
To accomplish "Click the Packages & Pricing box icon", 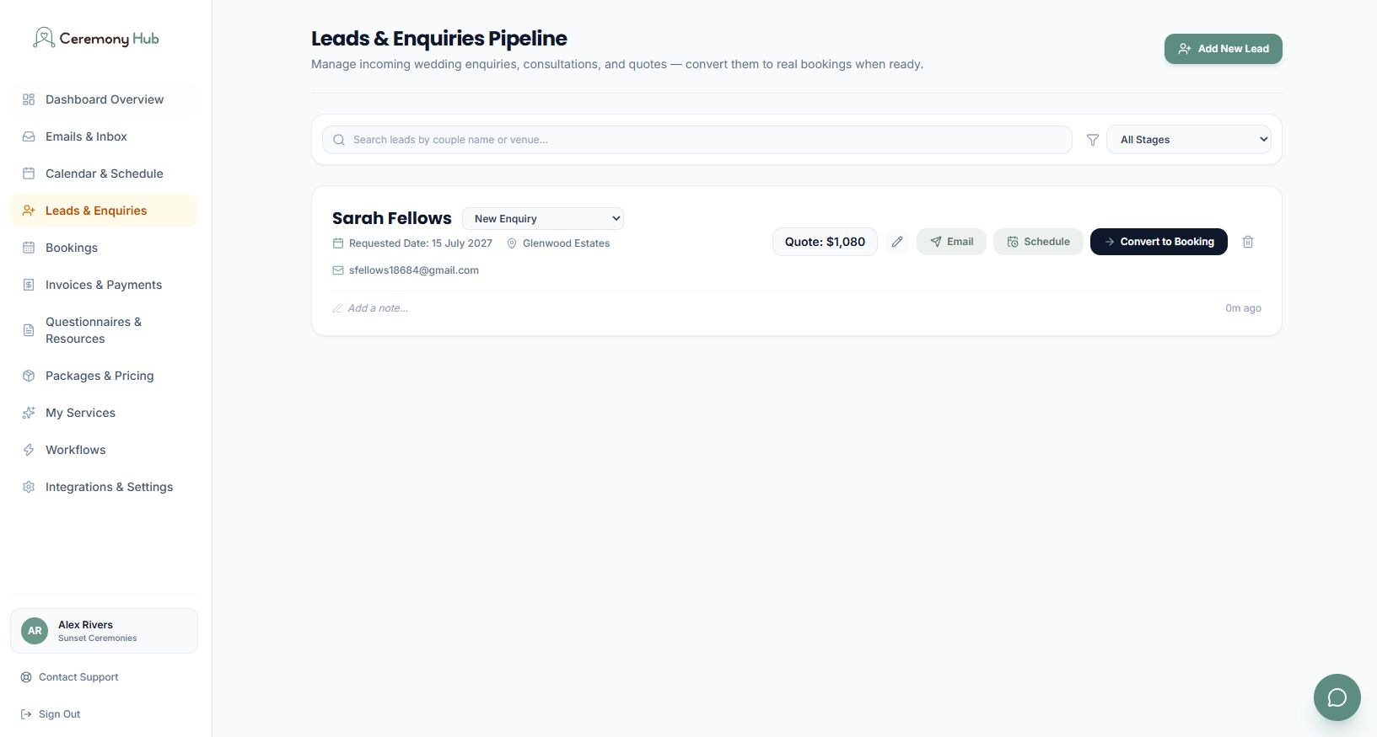I will click(29, 376).
